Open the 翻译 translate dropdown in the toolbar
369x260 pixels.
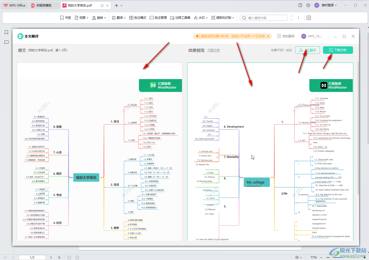tap(118, 18)
